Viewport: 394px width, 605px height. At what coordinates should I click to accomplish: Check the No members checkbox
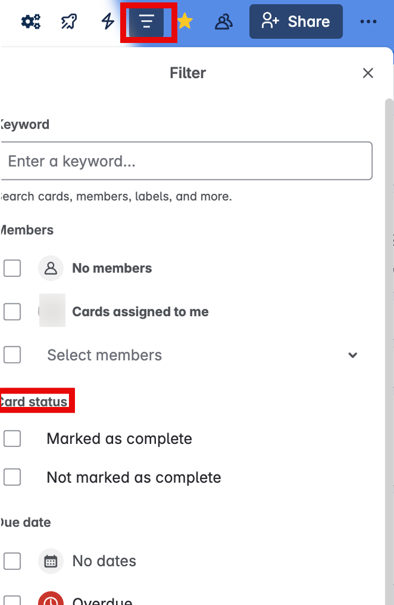pyautogui.click(x=13, y=268)
